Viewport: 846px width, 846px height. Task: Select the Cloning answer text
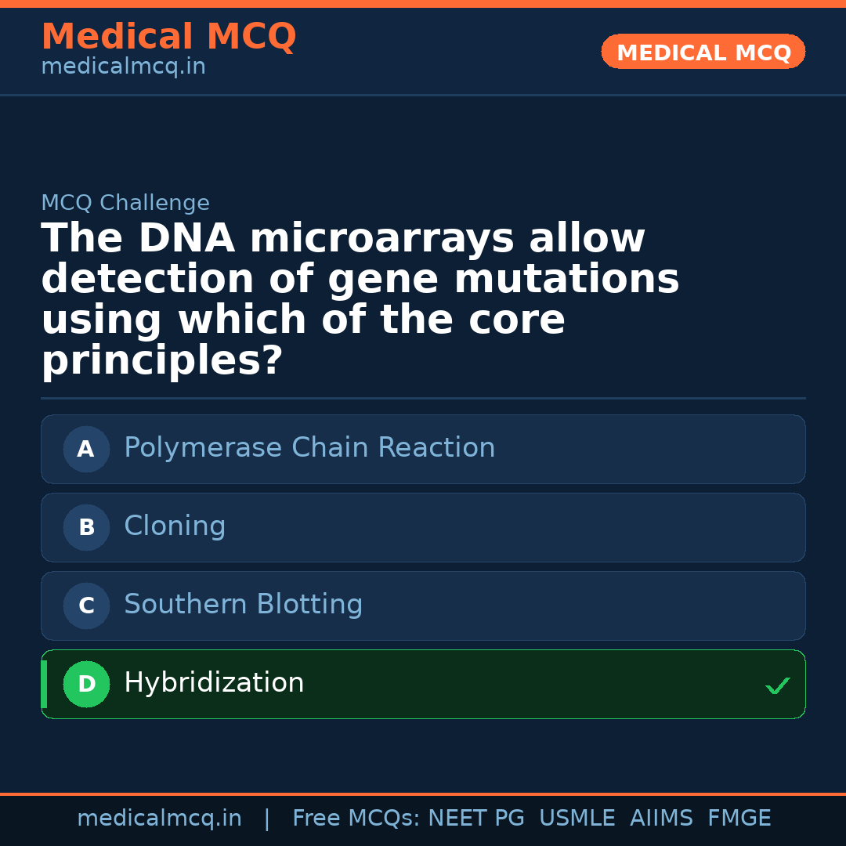click(175, 526)
